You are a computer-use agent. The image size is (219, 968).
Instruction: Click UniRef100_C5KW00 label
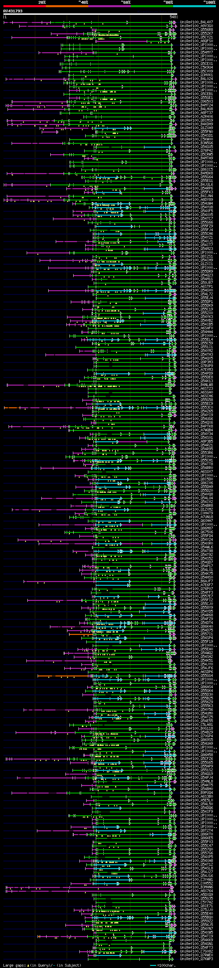point(196,139)
